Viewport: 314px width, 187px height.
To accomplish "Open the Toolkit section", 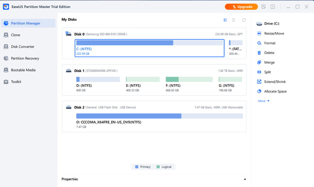I will (x=16, y=82).
